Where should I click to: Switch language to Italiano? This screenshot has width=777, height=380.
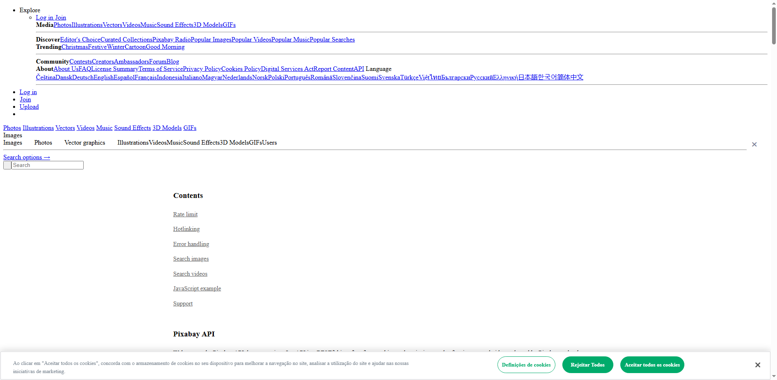coord(192,77)
